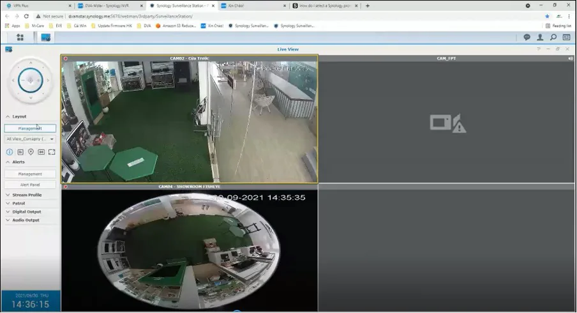
Task: Click the Live View help question mark
Action: coord(539,49)
